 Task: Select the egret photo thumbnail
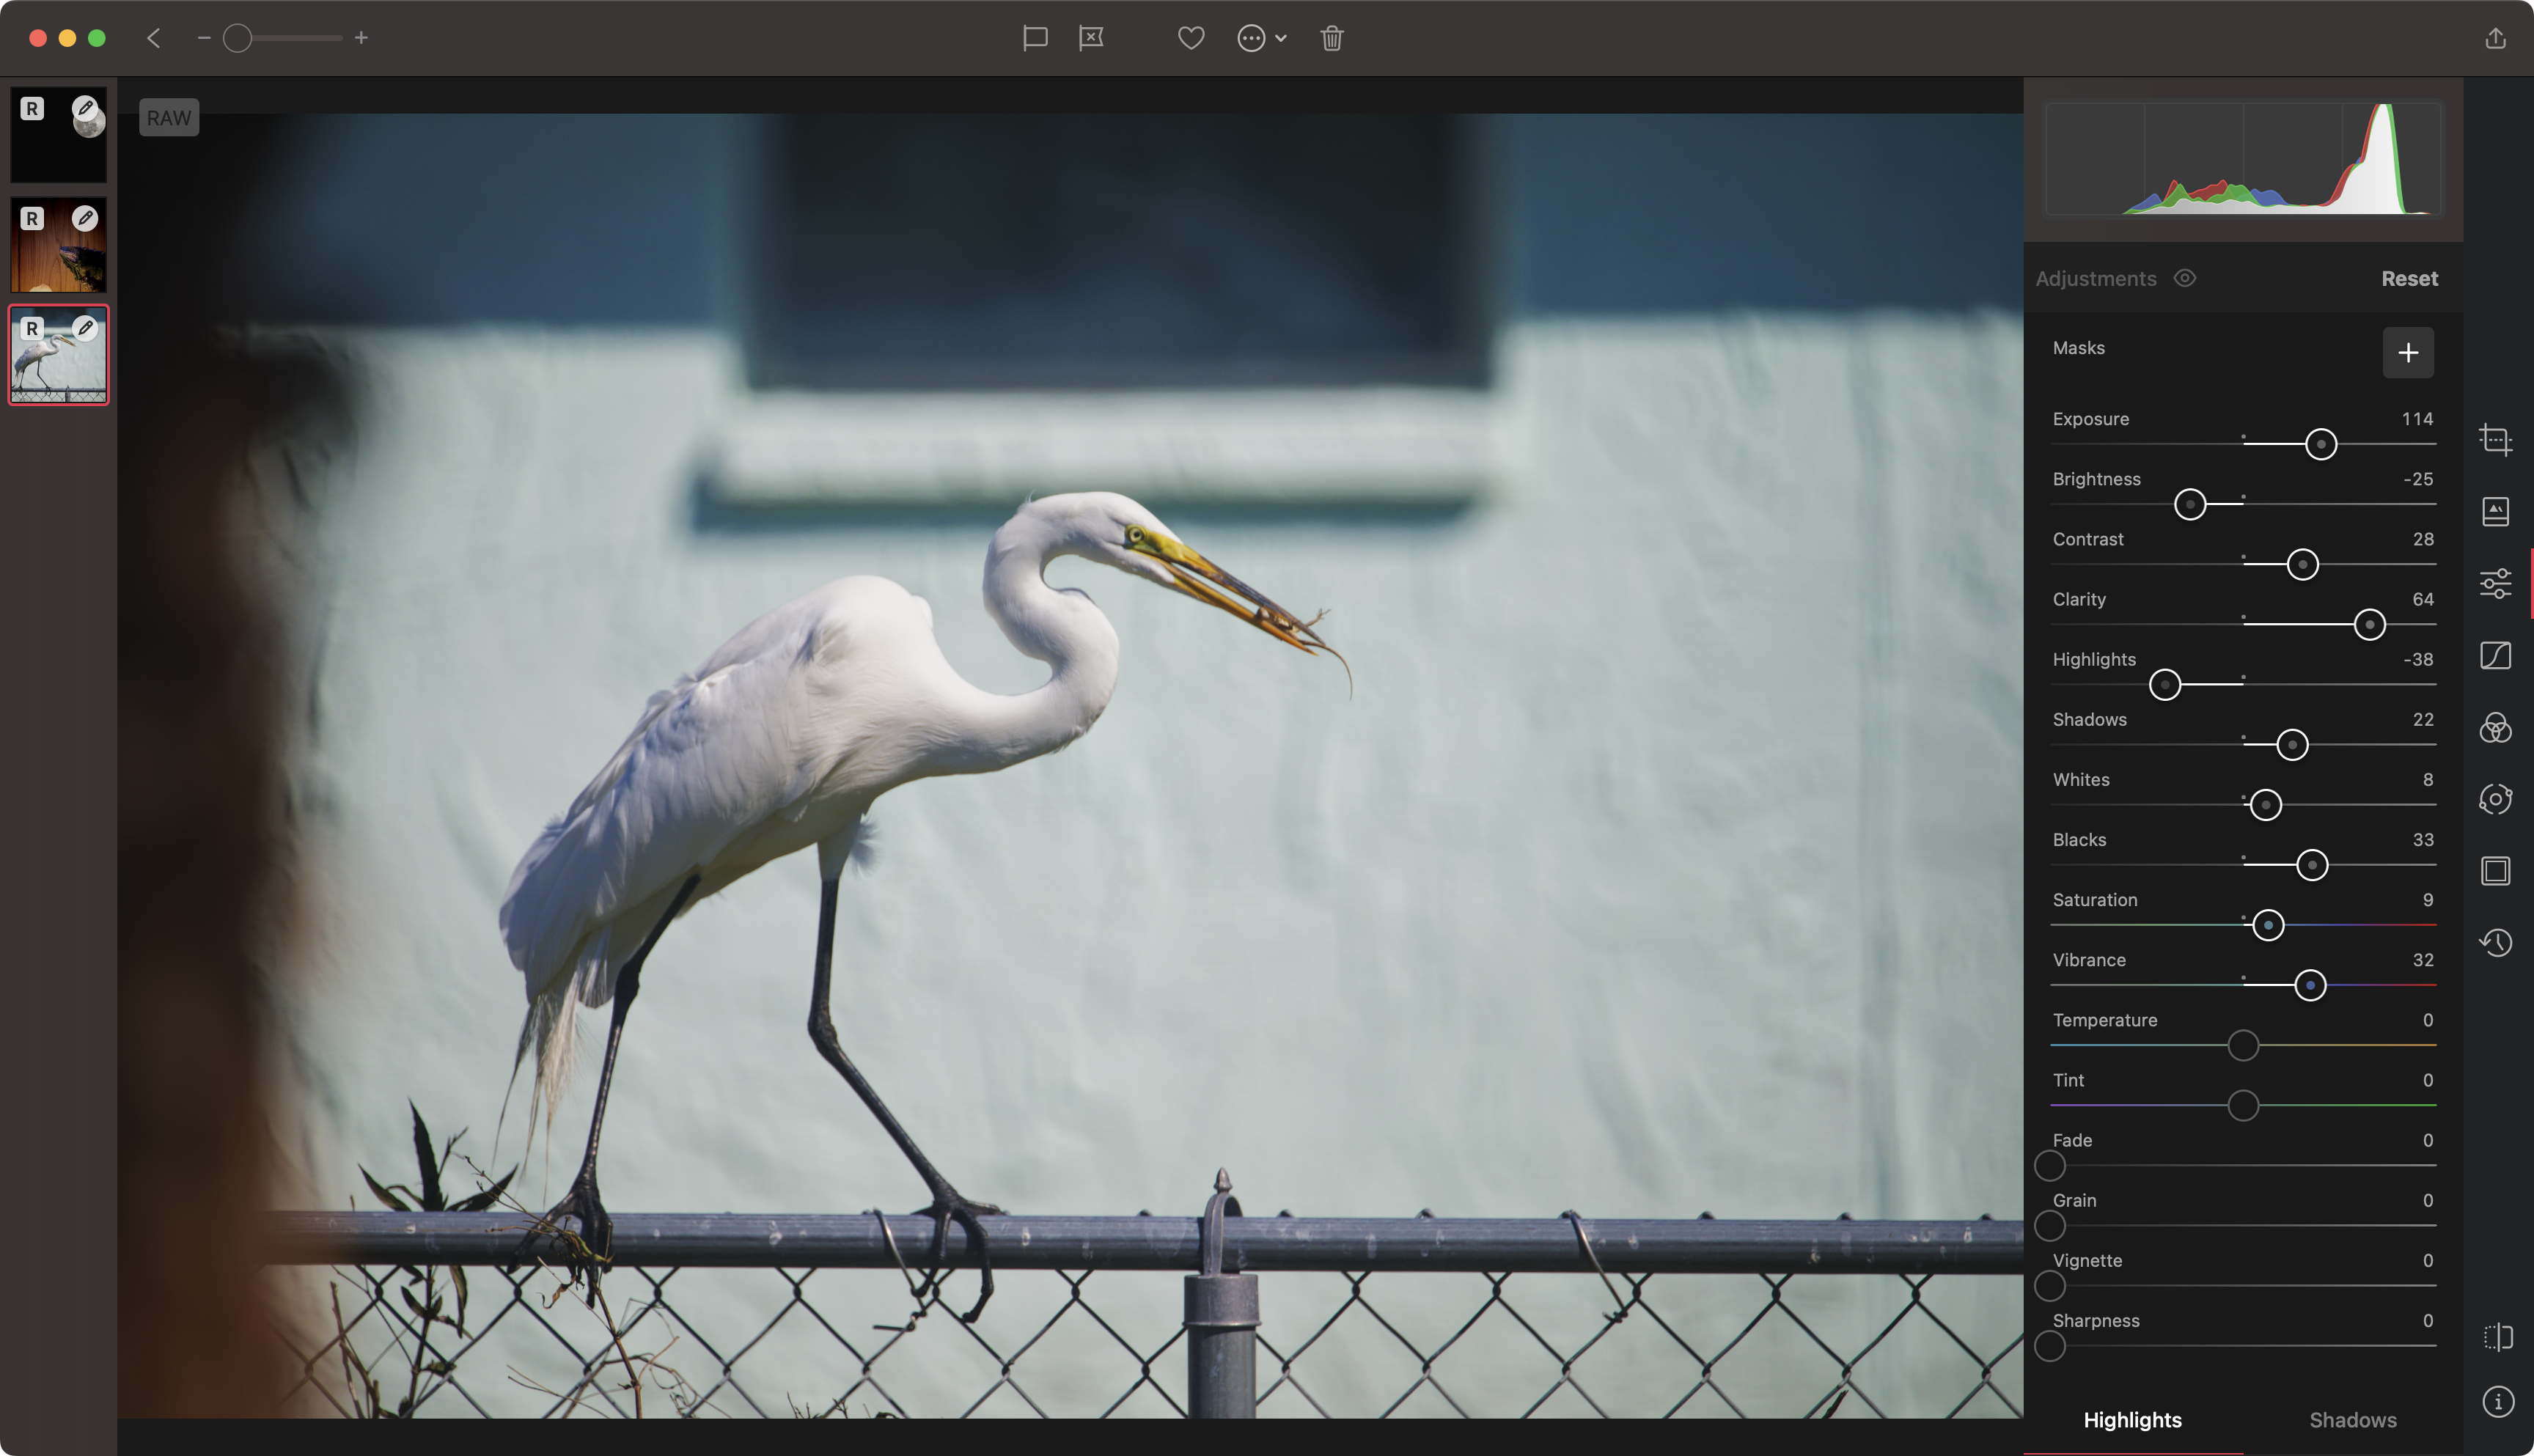[58, 354]
